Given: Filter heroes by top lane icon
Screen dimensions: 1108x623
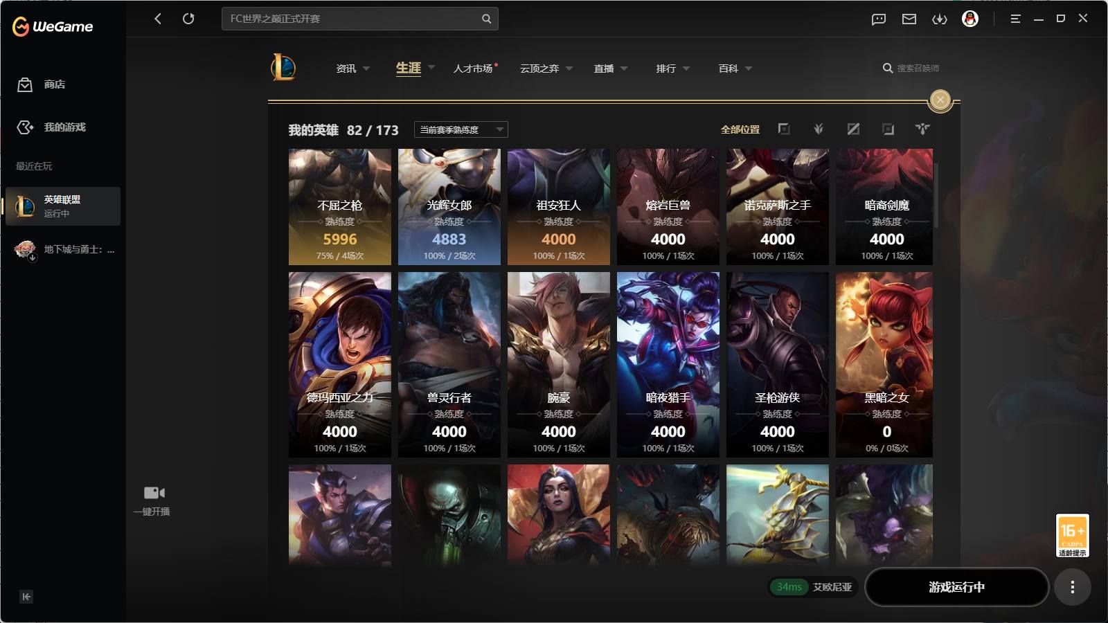Looking at the screenshot, I should 784,129.
